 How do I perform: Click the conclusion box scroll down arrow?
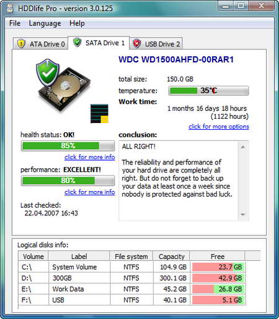pos(243,215)
